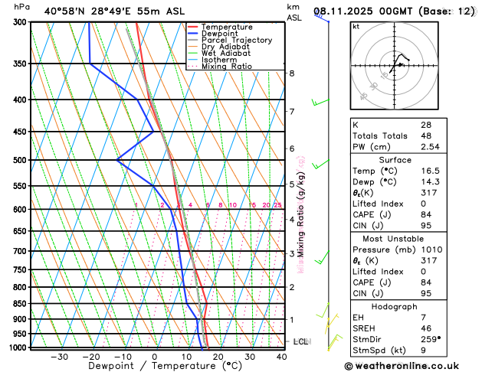Click the Surface section CIN value 95

[x=426, y=226]
